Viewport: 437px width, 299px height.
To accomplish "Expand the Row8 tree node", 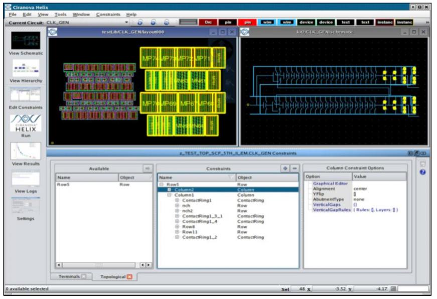I will pos(177,227).
